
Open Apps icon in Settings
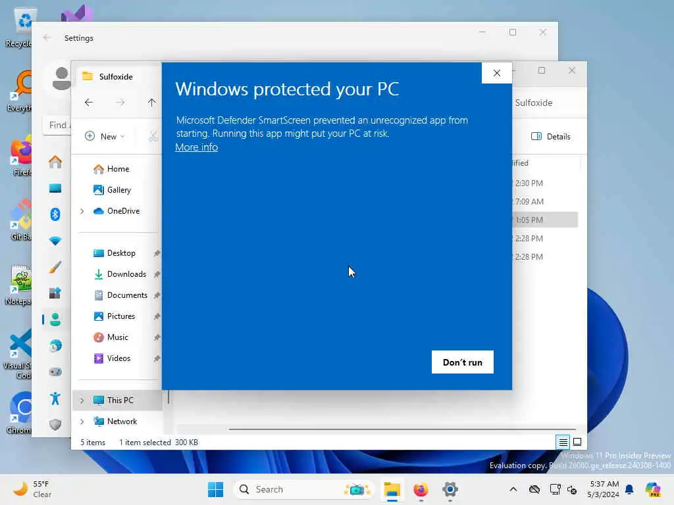(55, 293)
